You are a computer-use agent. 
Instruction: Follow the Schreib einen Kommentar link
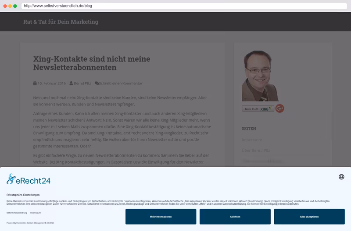pyautogui.click(x=121, y=83)
